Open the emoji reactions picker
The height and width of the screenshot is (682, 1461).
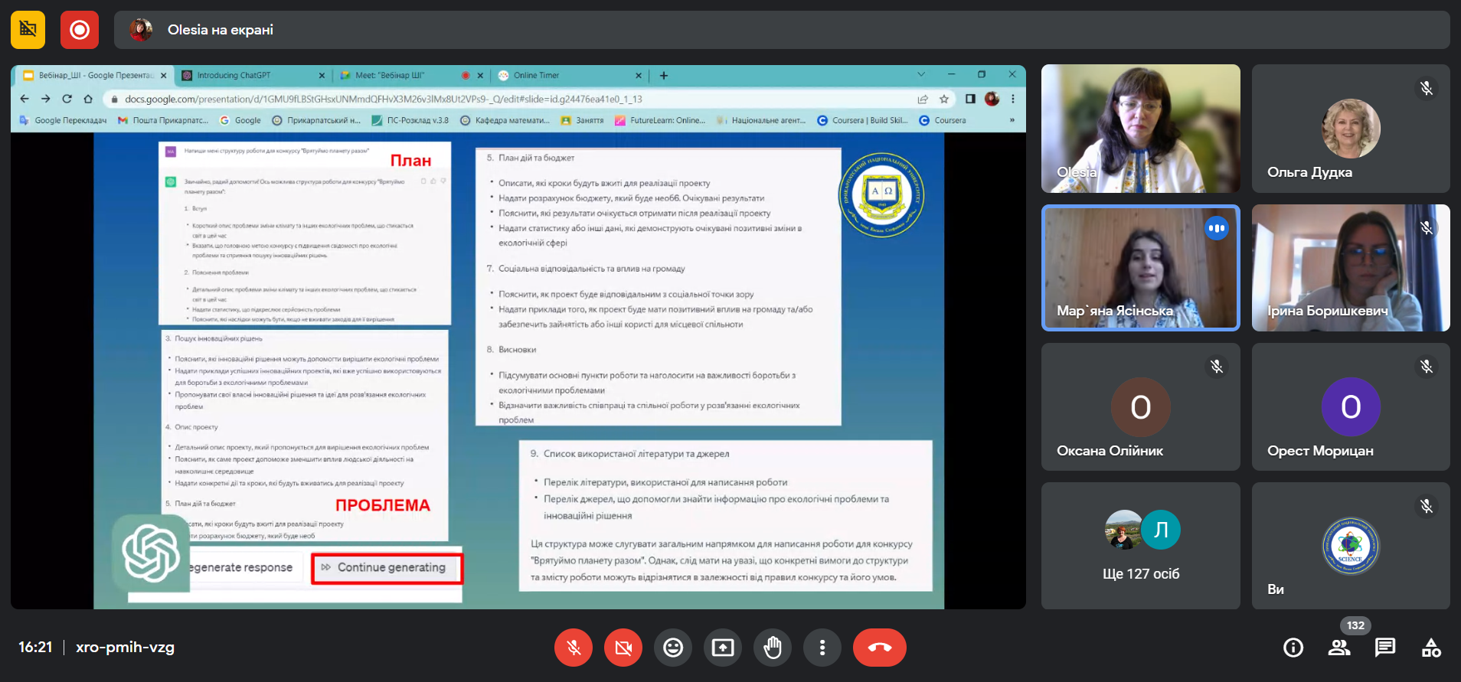pyautogui.click(x=672, y=648)
